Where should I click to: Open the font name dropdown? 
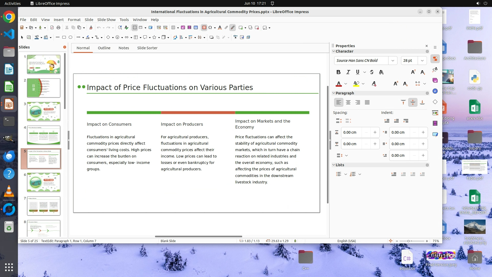393,61
